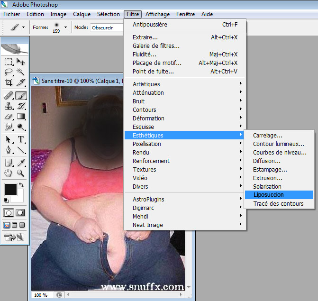Choose Solarisation filter
318x301 pixels.
click(279, 186)
